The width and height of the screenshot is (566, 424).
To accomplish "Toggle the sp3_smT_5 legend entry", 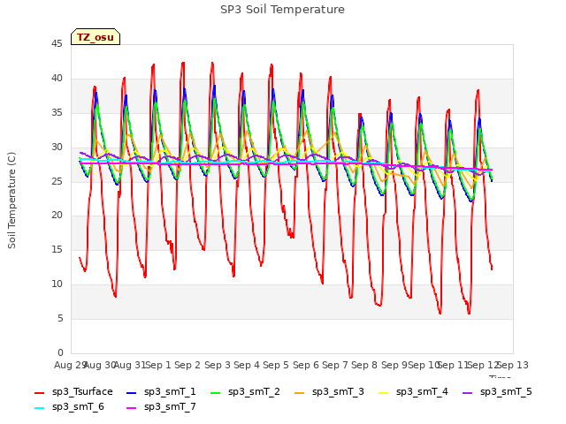I will click(497, 392).
